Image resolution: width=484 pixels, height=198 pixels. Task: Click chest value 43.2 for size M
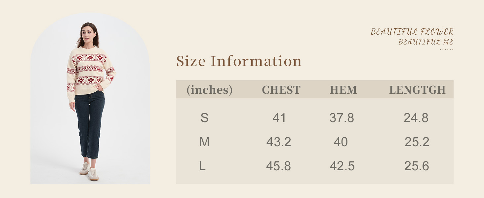click(x=279, y=142)
